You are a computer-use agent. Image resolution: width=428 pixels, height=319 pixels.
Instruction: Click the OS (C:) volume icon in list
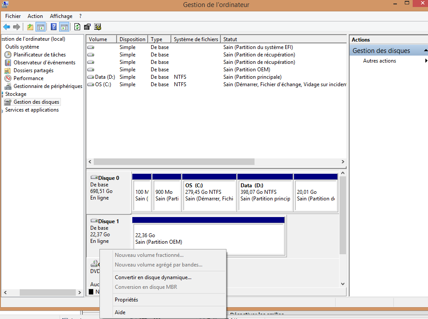(x=91, y=84)
